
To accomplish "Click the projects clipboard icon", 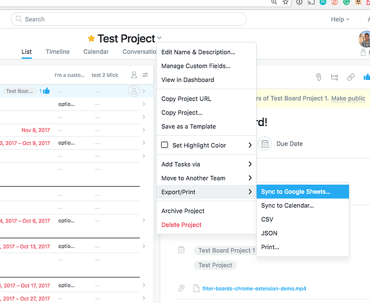I will [181, 250].
